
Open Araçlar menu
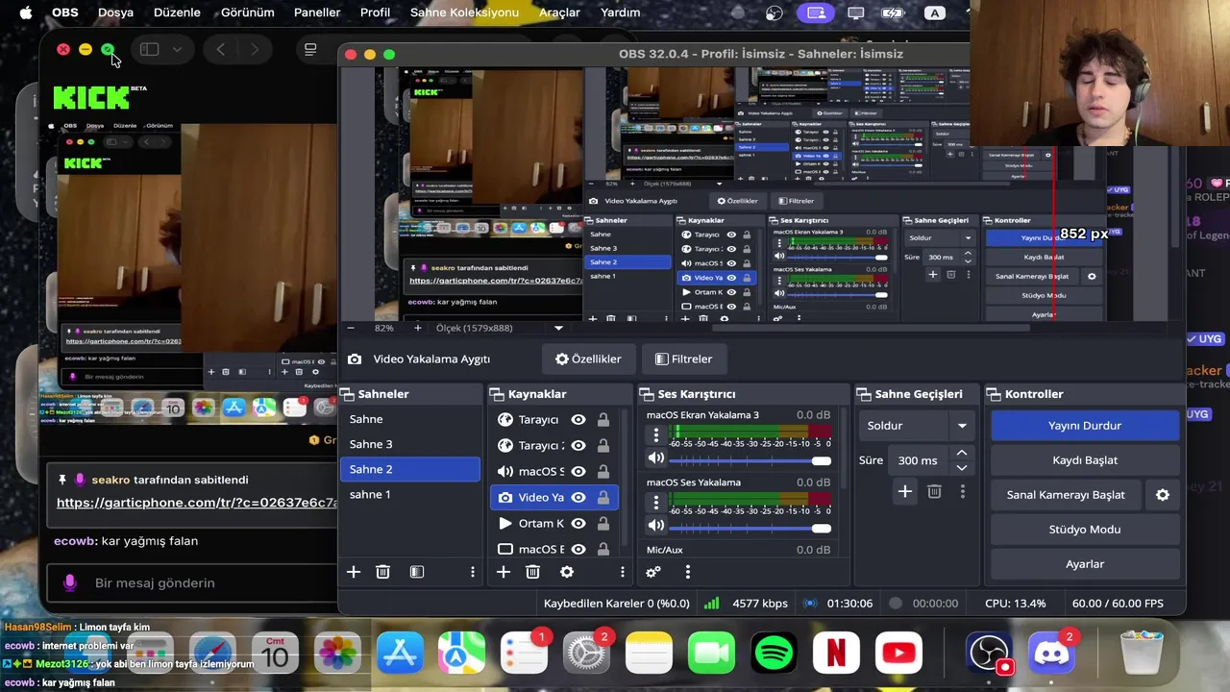pos(559,12)
